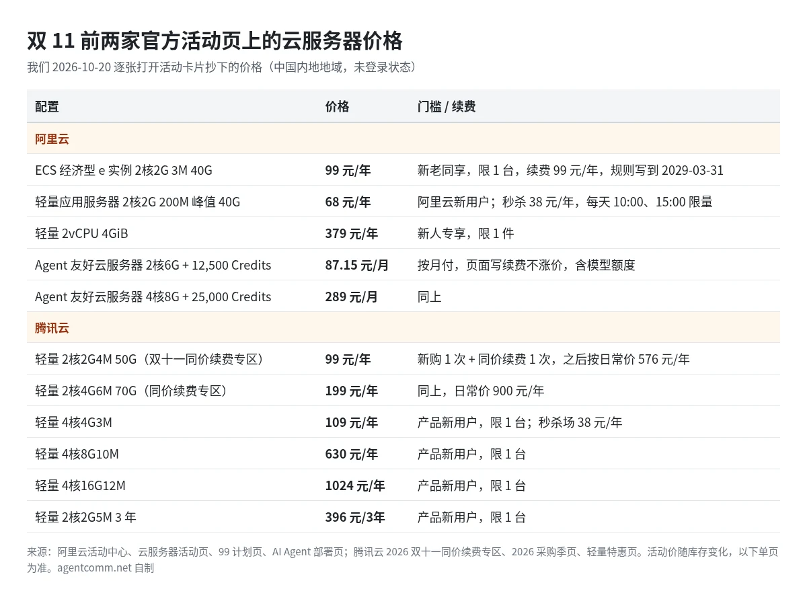Click cell 轻量 4核8G10M

(77, 454)
